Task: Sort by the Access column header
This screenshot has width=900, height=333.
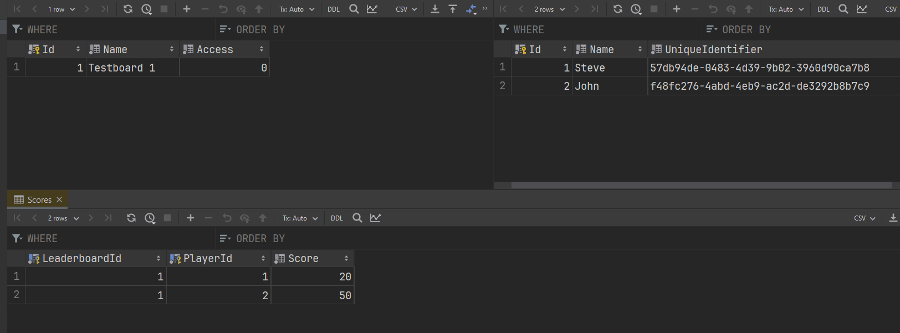Action: click(224, 49)
